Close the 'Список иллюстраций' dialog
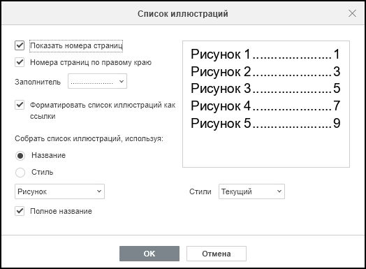The width and height of the screenshot is (366, 269). click(x=352, y=13)
